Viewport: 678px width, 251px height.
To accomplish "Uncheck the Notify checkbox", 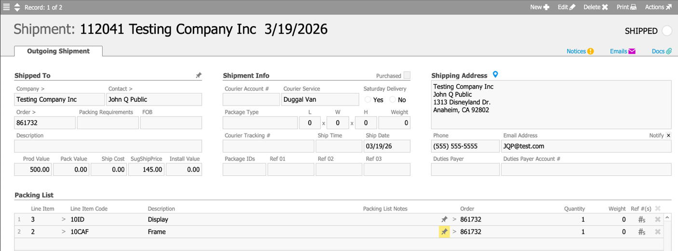I will click(x=668, y=135).
